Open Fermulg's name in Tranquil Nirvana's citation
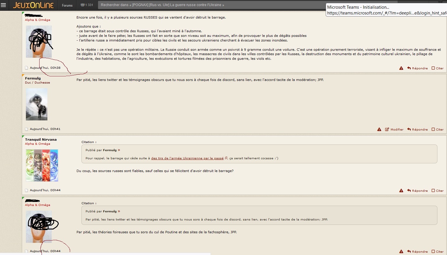 point(110,150)
